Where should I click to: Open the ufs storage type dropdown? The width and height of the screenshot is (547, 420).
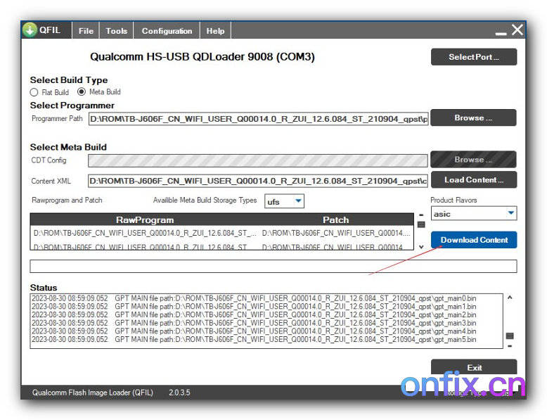tap(285, 201)
